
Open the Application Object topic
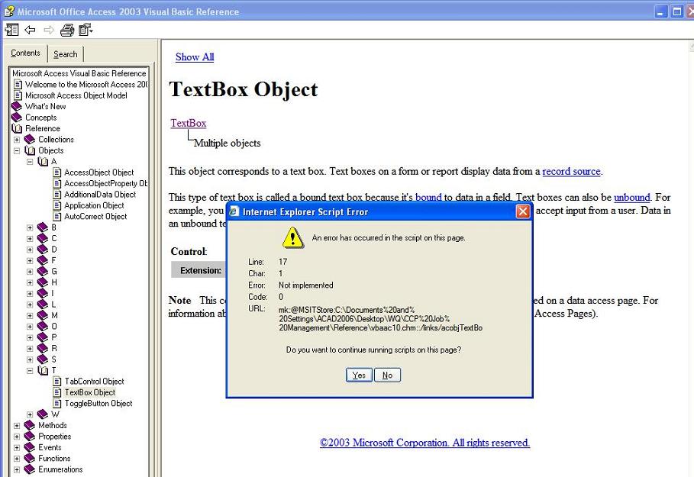[94, 206]
